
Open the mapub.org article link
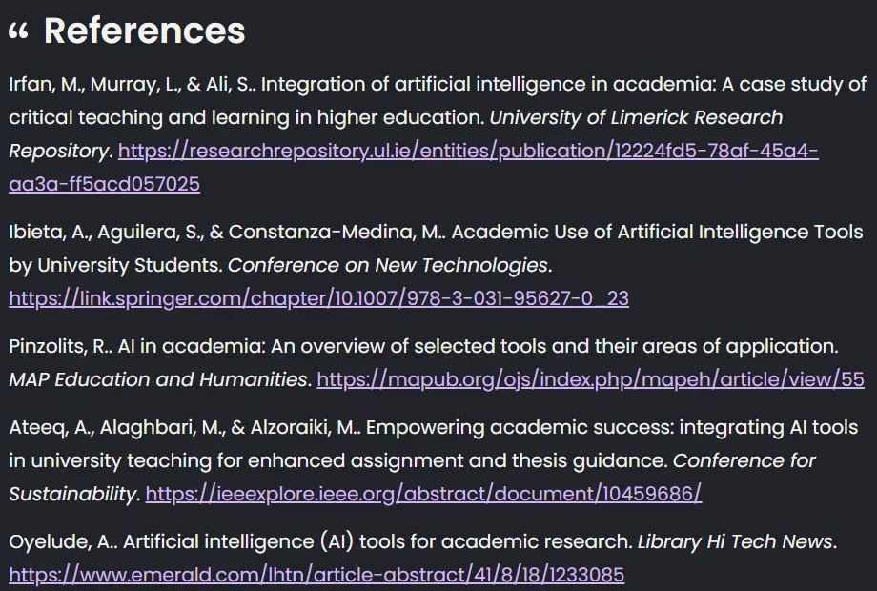pos(590,379)
